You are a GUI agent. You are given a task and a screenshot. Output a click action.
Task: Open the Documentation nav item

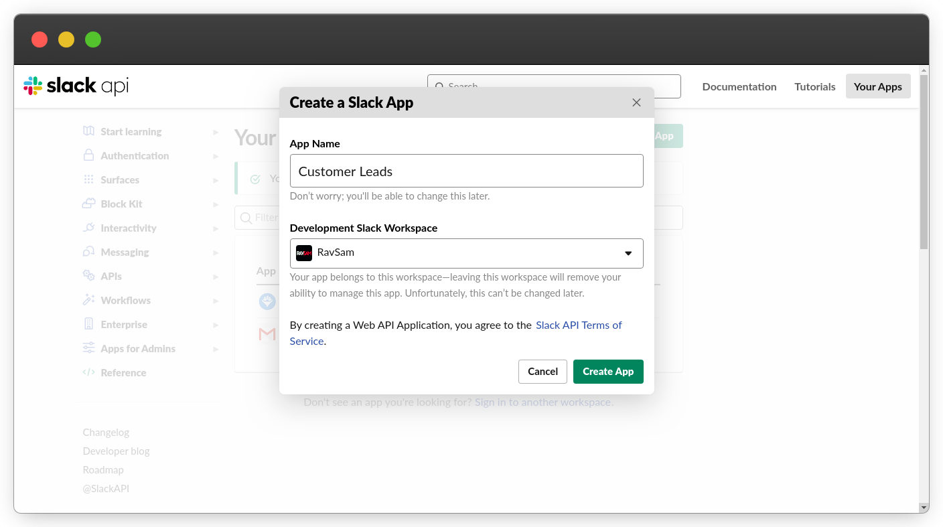(739, 86)
